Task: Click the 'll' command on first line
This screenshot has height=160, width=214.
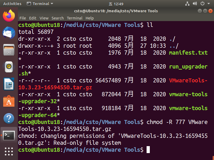Action: click(150, 25)
